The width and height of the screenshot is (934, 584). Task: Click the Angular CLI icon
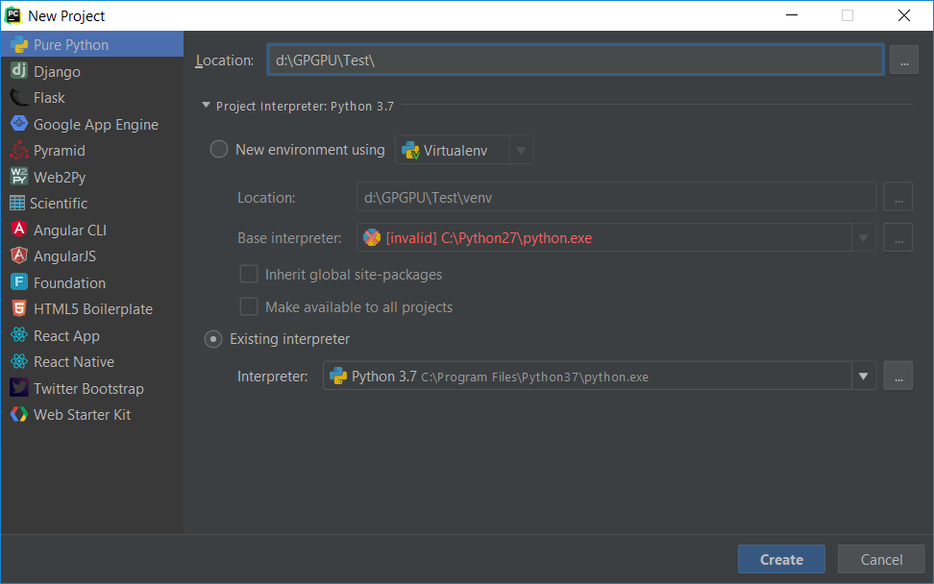coord(19,230)
